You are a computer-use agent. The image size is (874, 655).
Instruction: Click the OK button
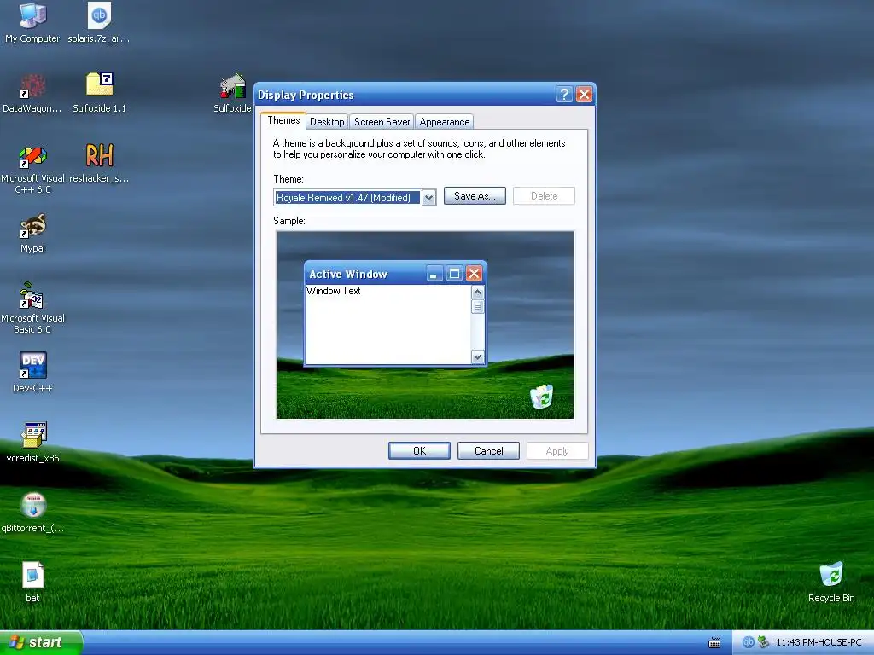[419, 450]
